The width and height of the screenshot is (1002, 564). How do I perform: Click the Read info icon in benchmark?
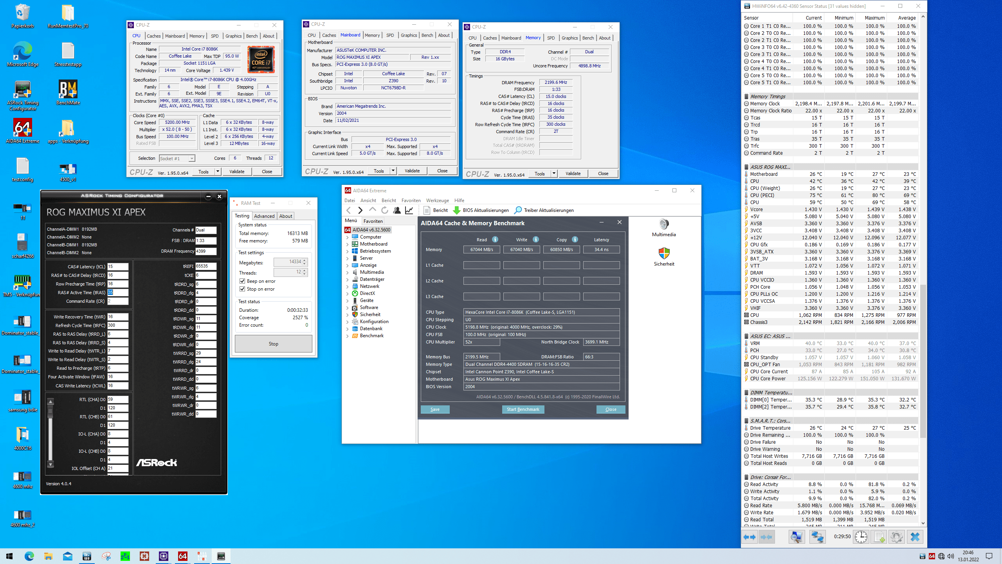click(495, 239)
